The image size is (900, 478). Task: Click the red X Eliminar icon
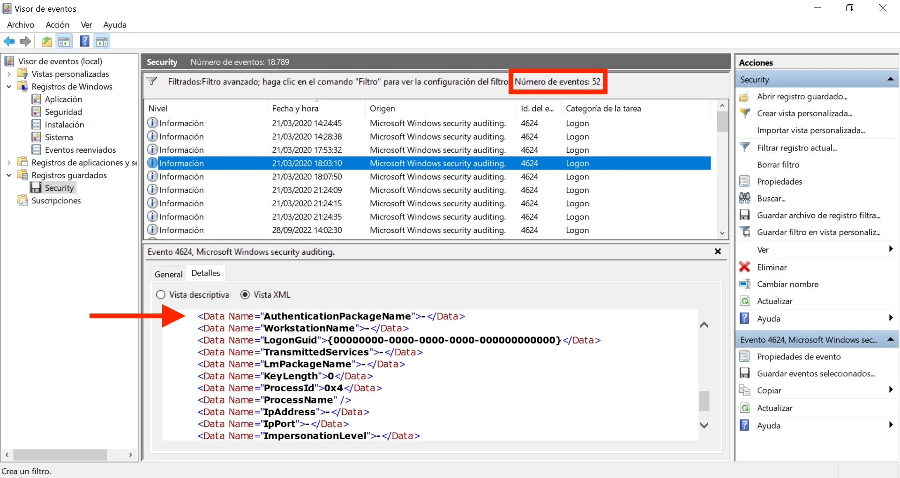[744, 267]
